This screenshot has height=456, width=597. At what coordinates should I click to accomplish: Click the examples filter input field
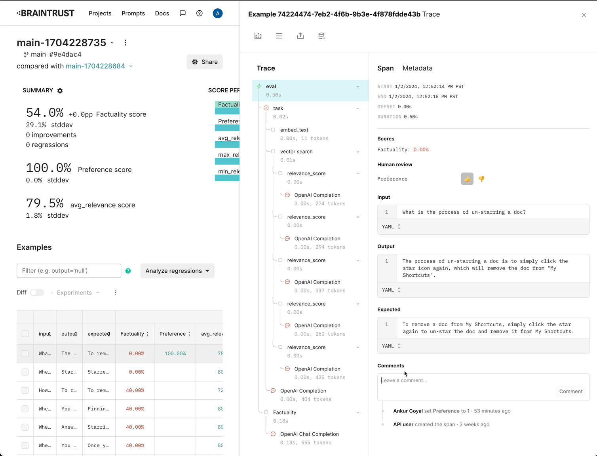coord(69,271)
